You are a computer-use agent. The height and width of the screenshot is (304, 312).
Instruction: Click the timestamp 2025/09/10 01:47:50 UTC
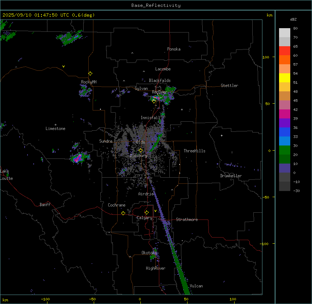(x=36, y=15)
